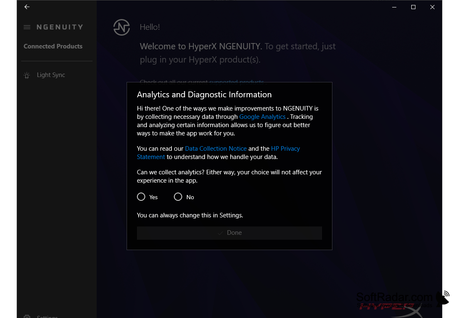Click the Analytics and Diagnostic dialog title

[x=204, y=94]
